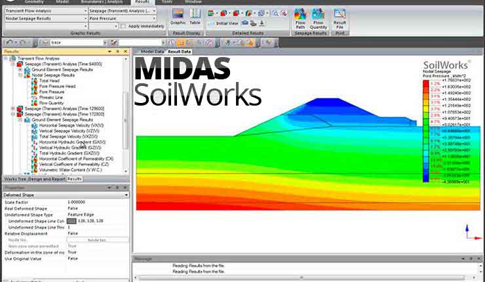Click the Total Seepage Velocity (VXZ) icon
Image resolution: width=485 pixels, height=282 pixels.
point(34,136)
